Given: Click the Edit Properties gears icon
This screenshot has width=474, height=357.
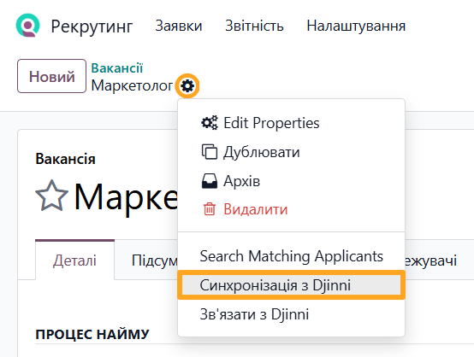Looking at the screenshot, I should (x=209, y=123).
